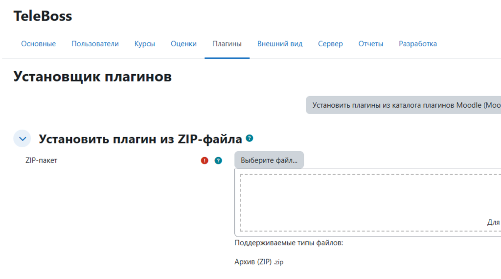The image size is (501, 279).
Task: Open help for installing plugin from ZIP
Action: point(250,139)
